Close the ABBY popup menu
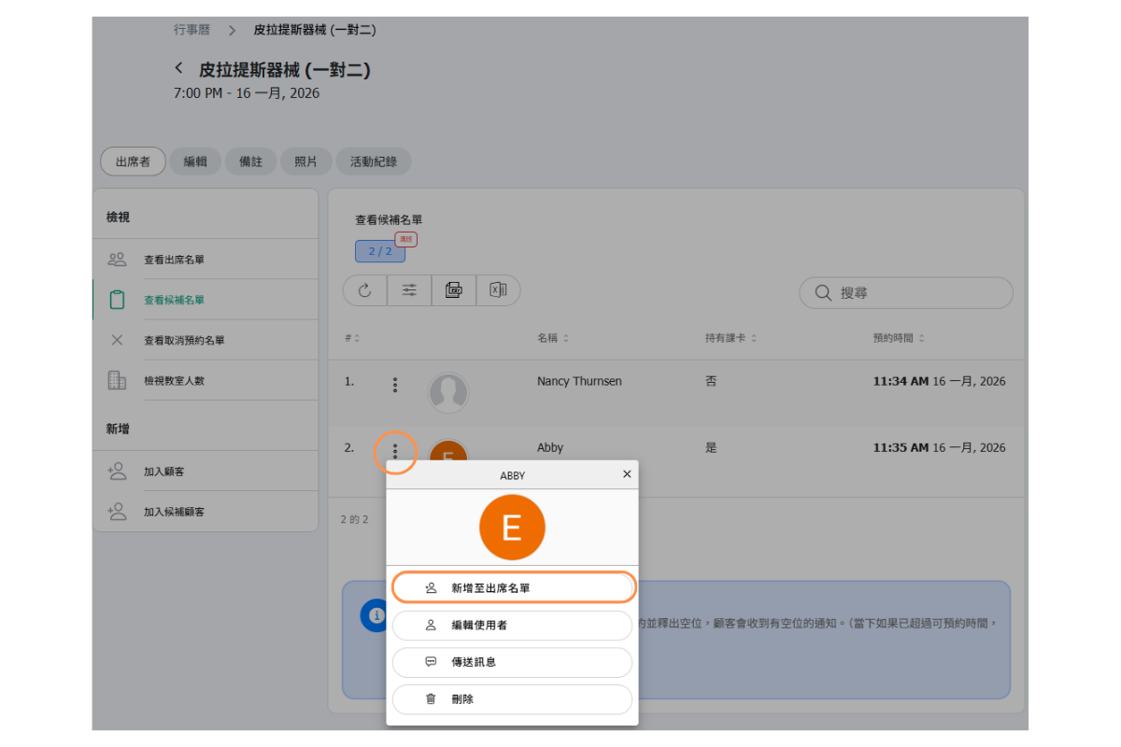Image resolution: width=1121 pixels, height=747 pixels. point(627,474)
